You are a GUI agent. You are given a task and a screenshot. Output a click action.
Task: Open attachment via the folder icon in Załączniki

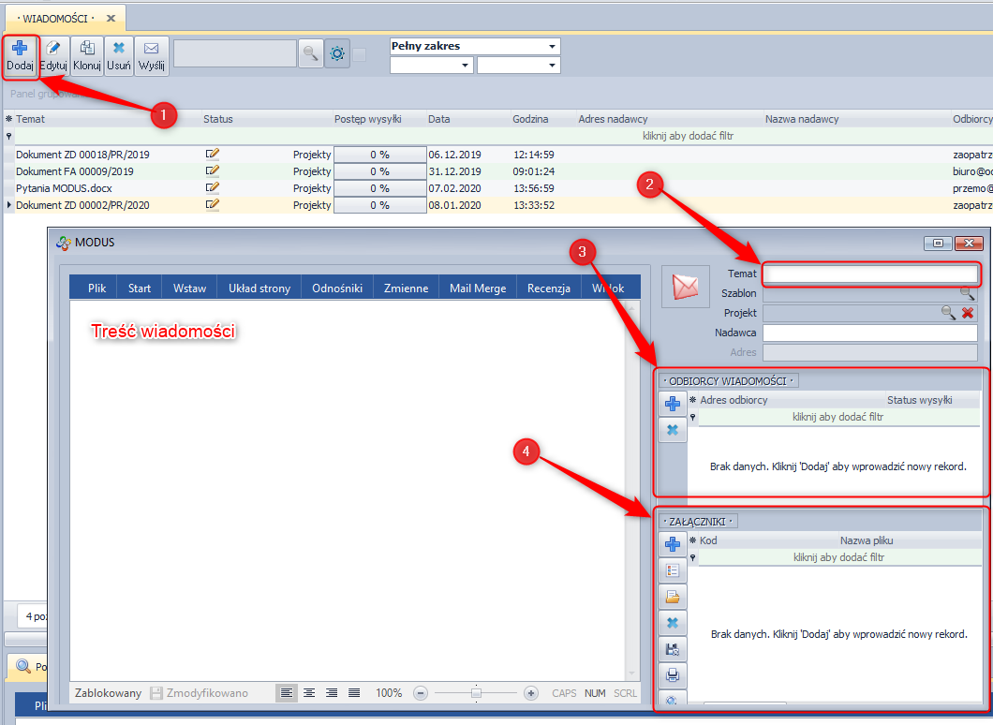point(672,597)
